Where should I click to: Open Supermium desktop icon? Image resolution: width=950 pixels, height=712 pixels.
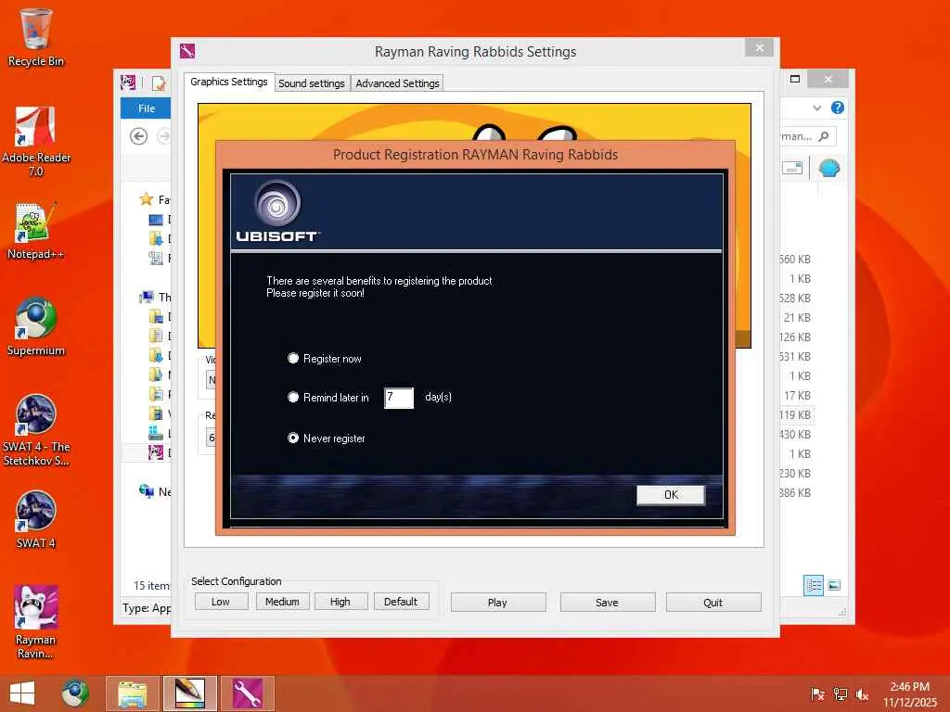(x=36, y=327)
